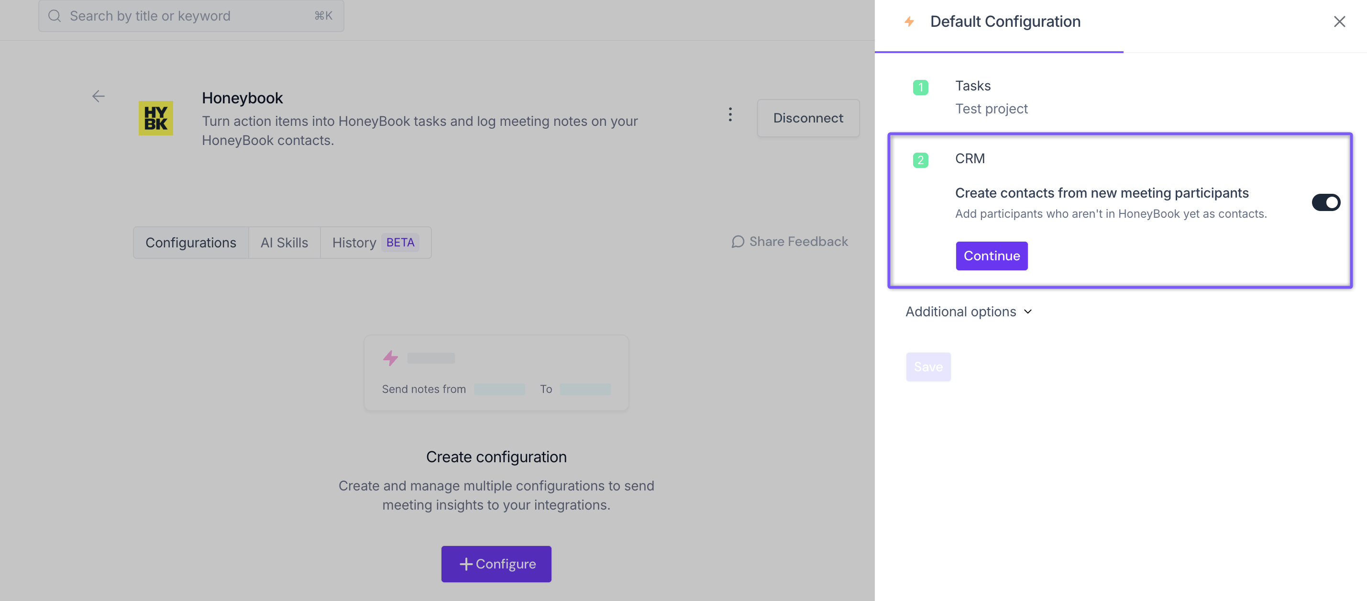This screenshot has height=601, width=1367.
Task: Open the AI Skills tab
Action: pyautogui.click(x=285, y=243)
